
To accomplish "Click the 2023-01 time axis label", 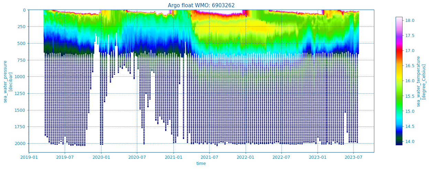I will 318,157.
